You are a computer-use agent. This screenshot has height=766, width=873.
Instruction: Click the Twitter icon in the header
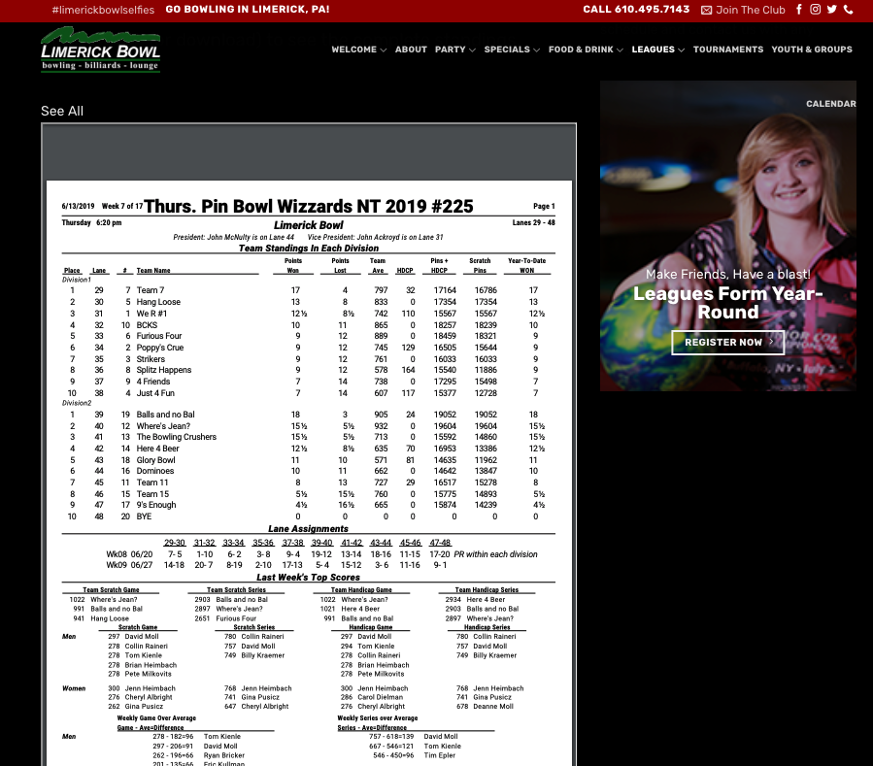pos(832,10)
